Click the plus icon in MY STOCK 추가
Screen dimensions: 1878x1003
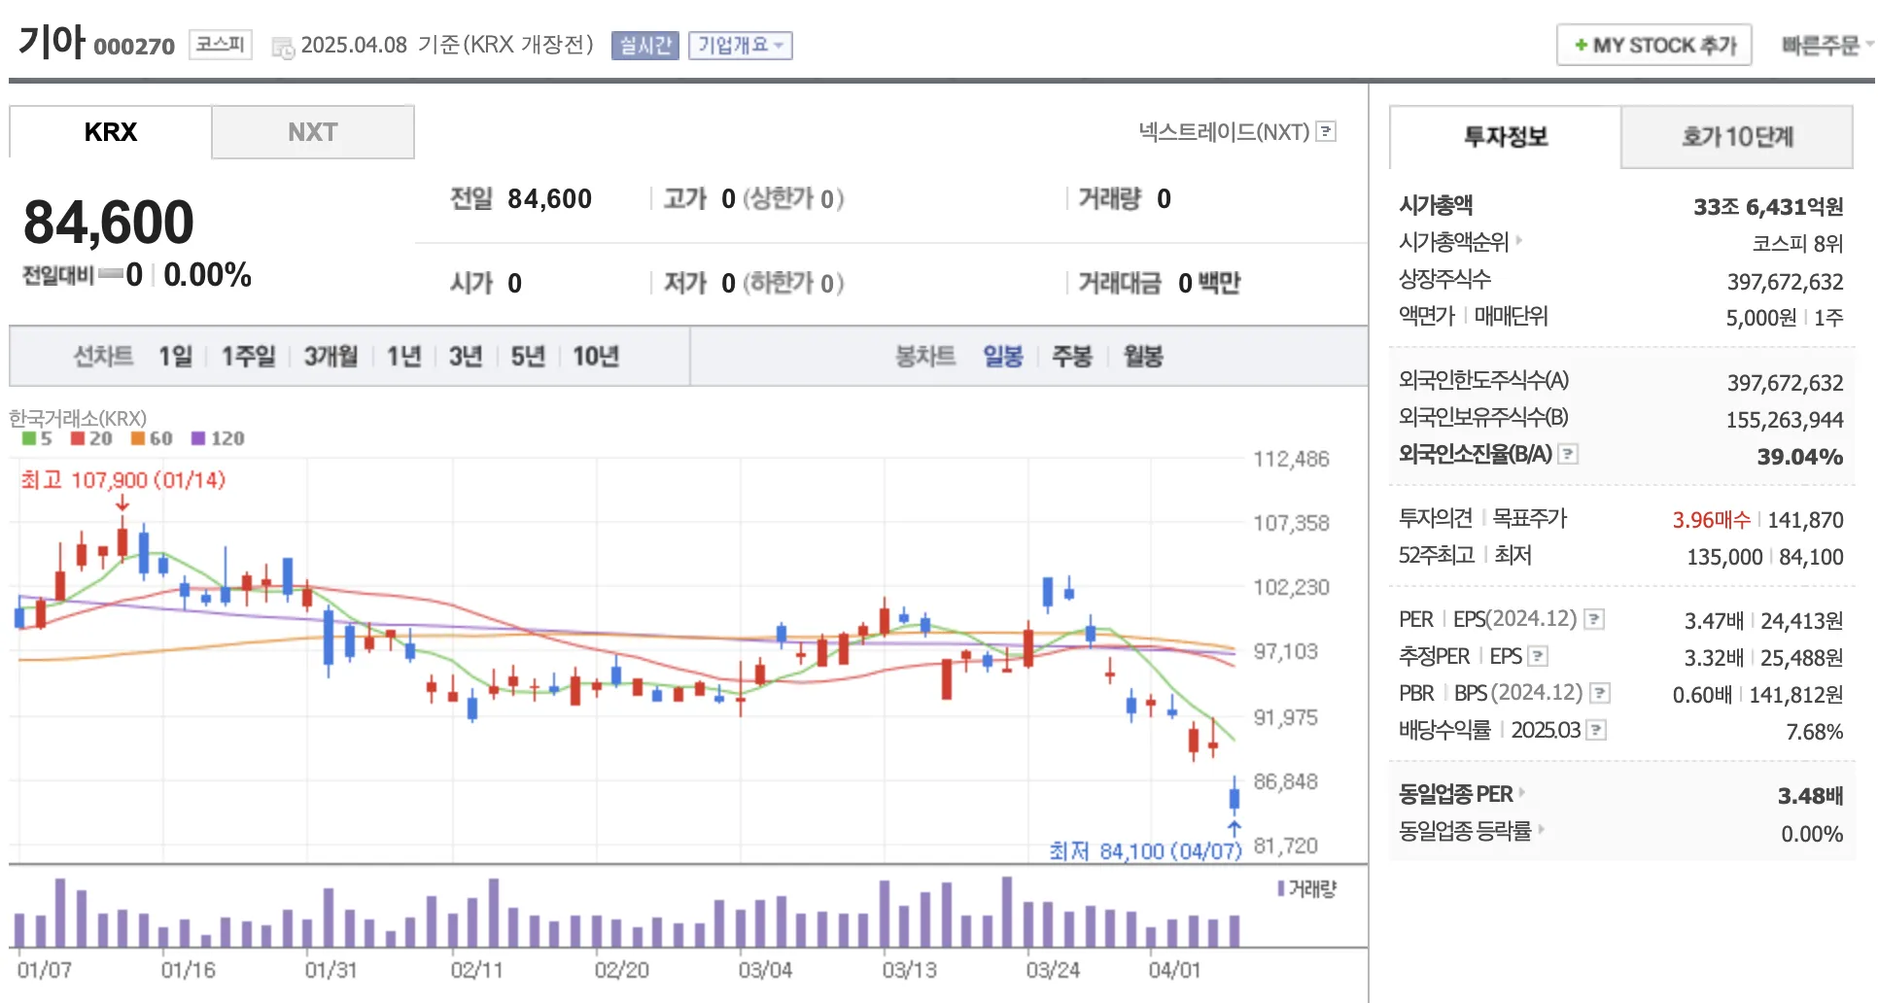1582,45
